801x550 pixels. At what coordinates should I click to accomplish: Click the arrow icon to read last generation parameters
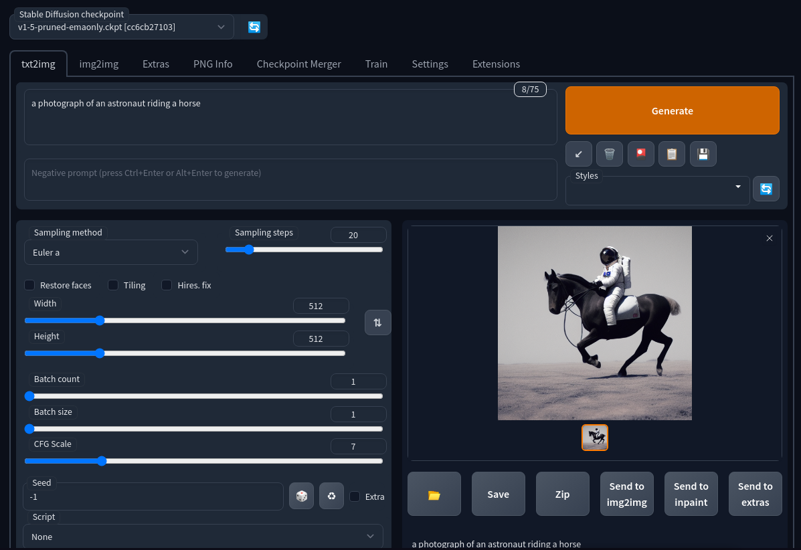579,154
